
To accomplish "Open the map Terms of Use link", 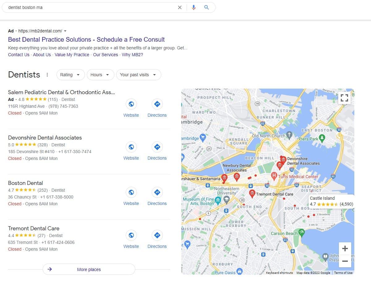I will click(x=343, y=273).
